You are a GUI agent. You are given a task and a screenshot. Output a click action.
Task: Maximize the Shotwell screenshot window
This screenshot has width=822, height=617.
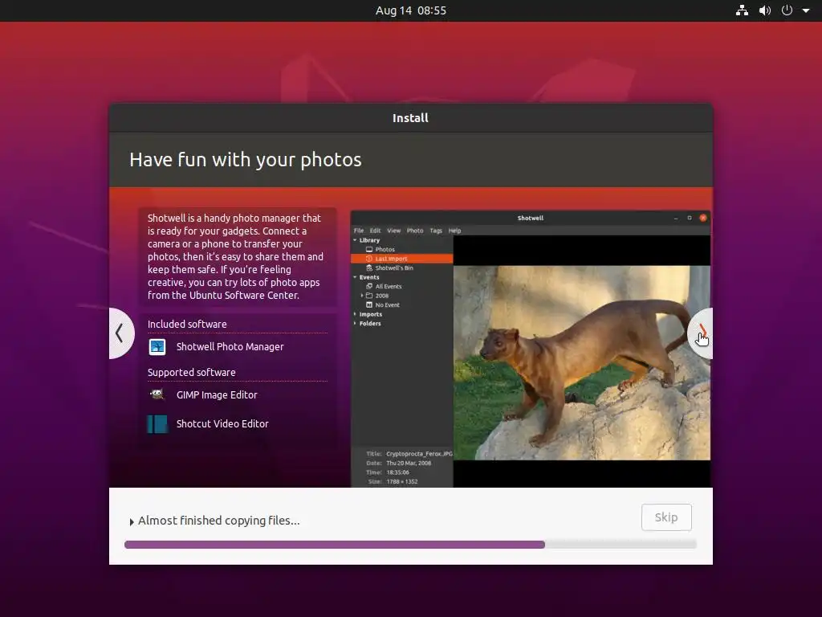(690, 218)
